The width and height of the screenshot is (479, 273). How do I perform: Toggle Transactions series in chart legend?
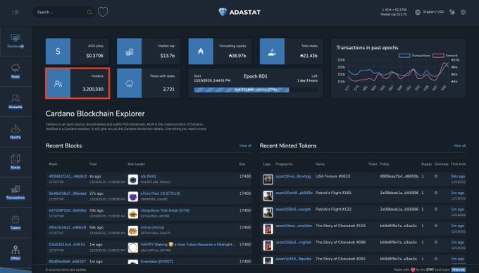click(x=414, y=56)
